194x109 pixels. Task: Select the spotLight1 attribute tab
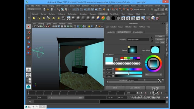coord(111,32)
